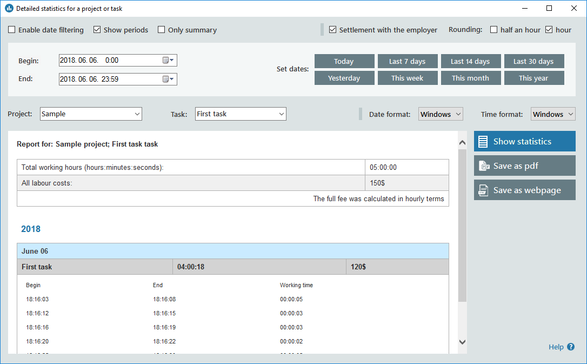Save the report as pdf
This screenshot has height=364, width=587.
(524, 166)
